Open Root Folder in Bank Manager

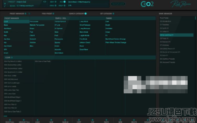164,18
